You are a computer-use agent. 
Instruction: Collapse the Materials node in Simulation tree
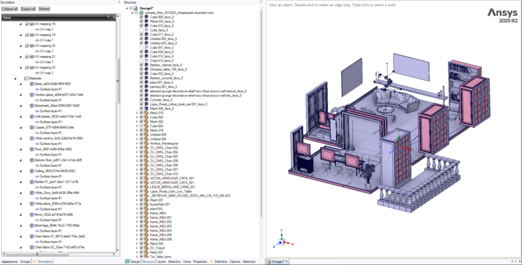[x=15, y=79]
